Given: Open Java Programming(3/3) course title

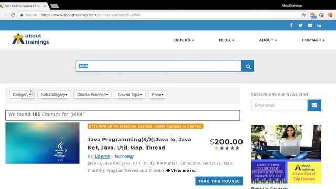Looking at the screenshot, I should tap(139, 143).
